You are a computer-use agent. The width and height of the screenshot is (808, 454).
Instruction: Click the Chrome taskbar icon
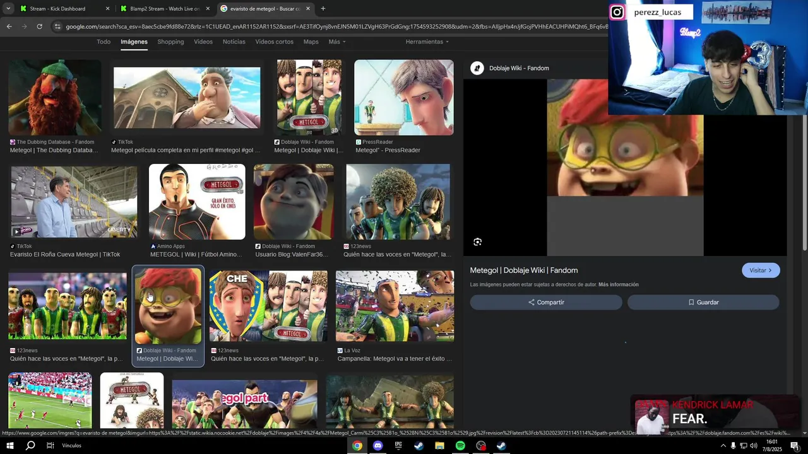click(357, 445)
